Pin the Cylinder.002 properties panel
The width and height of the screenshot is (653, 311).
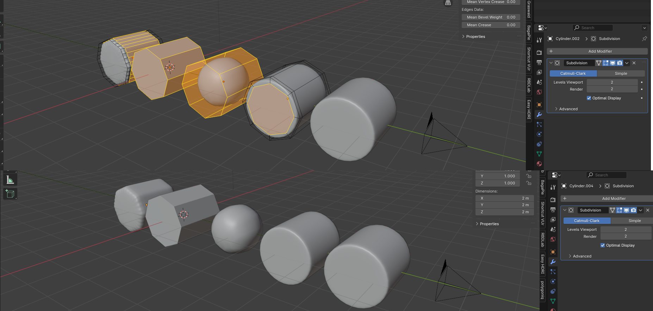(644, 39)
